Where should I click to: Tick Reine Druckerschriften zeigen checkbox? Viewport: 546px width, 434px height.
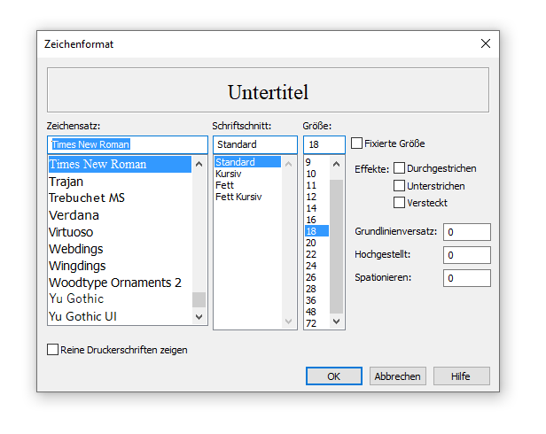pyautogui.click(x=53, y=350)
